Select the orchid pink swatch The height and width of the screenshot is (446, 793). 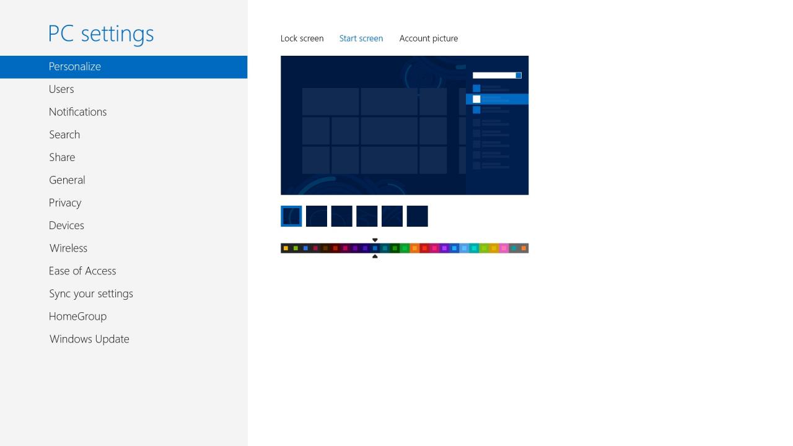(504, 248)
